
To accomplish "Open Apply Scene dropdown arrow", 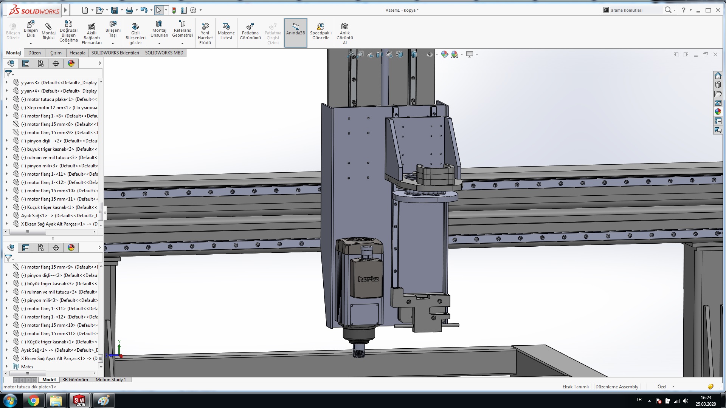I will tap(462, 54).
